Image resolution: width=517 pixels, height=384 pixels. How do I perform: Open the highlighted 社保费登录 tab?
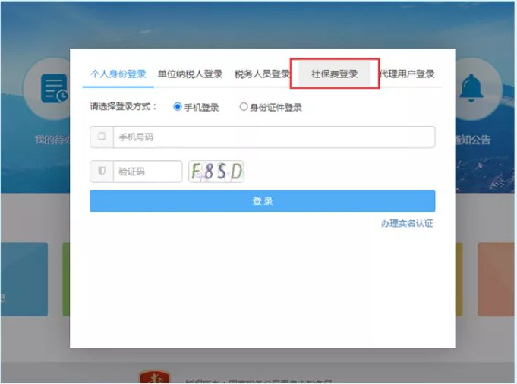coord(334,74)
